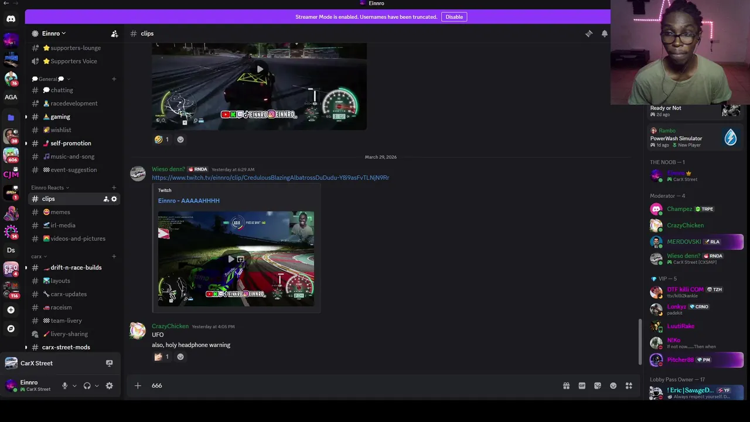Open headphone output options arrow

[x=97, y=386]
